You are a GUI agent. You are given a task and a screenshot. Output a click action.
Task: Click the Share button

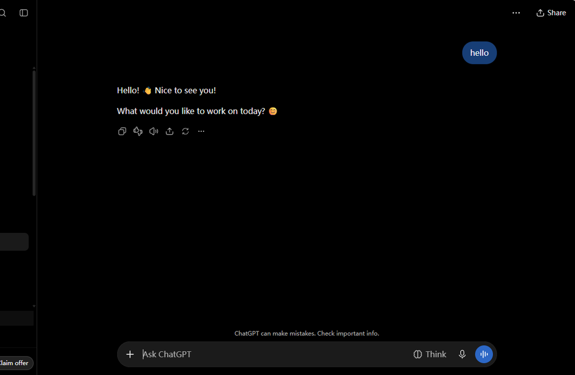click(x=551, y=13)
